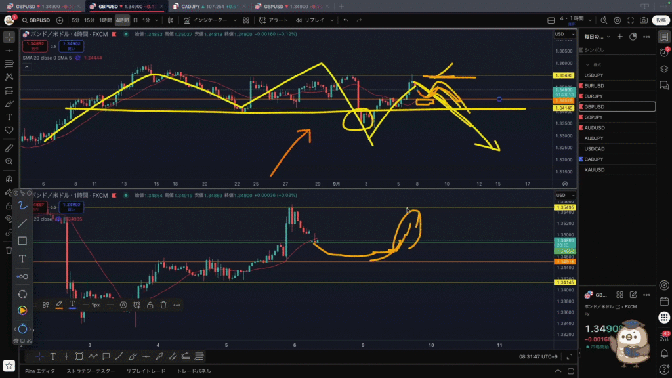
Task: Open the watchlist name 毎日の... dropdown
Action: pos(597,37)
